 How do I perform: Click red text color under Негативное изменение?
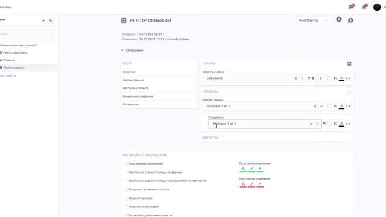click(x=260, y=184)
